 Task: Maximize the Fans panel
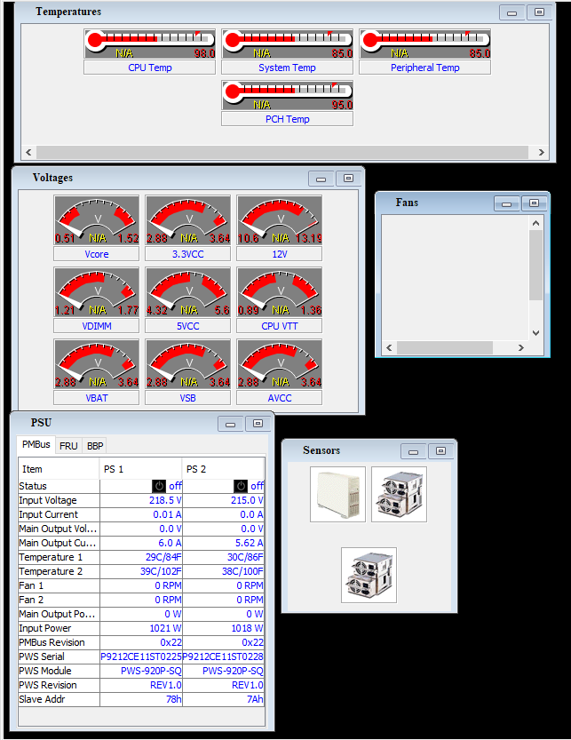(x=535, y=204)
